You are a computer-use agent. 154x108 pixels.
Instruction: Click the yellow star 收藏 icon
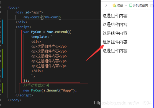(x=114, y=5)
